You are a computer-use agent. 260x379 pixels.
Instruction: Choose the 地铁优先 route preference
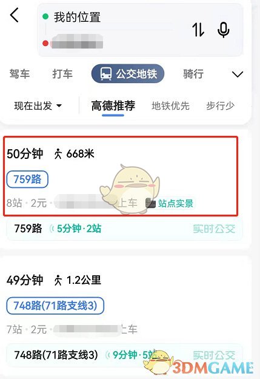pos(170,106)
